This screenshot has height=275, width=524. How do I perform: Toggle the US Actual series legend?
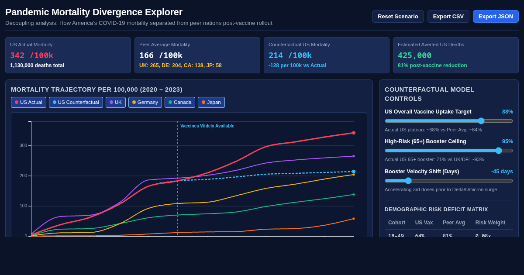click(28, 102)
